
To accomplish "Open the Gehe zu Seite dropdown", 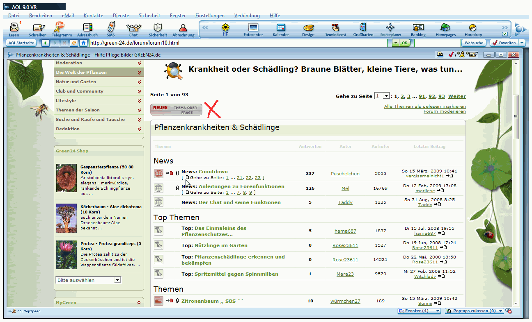I will 386,96.
